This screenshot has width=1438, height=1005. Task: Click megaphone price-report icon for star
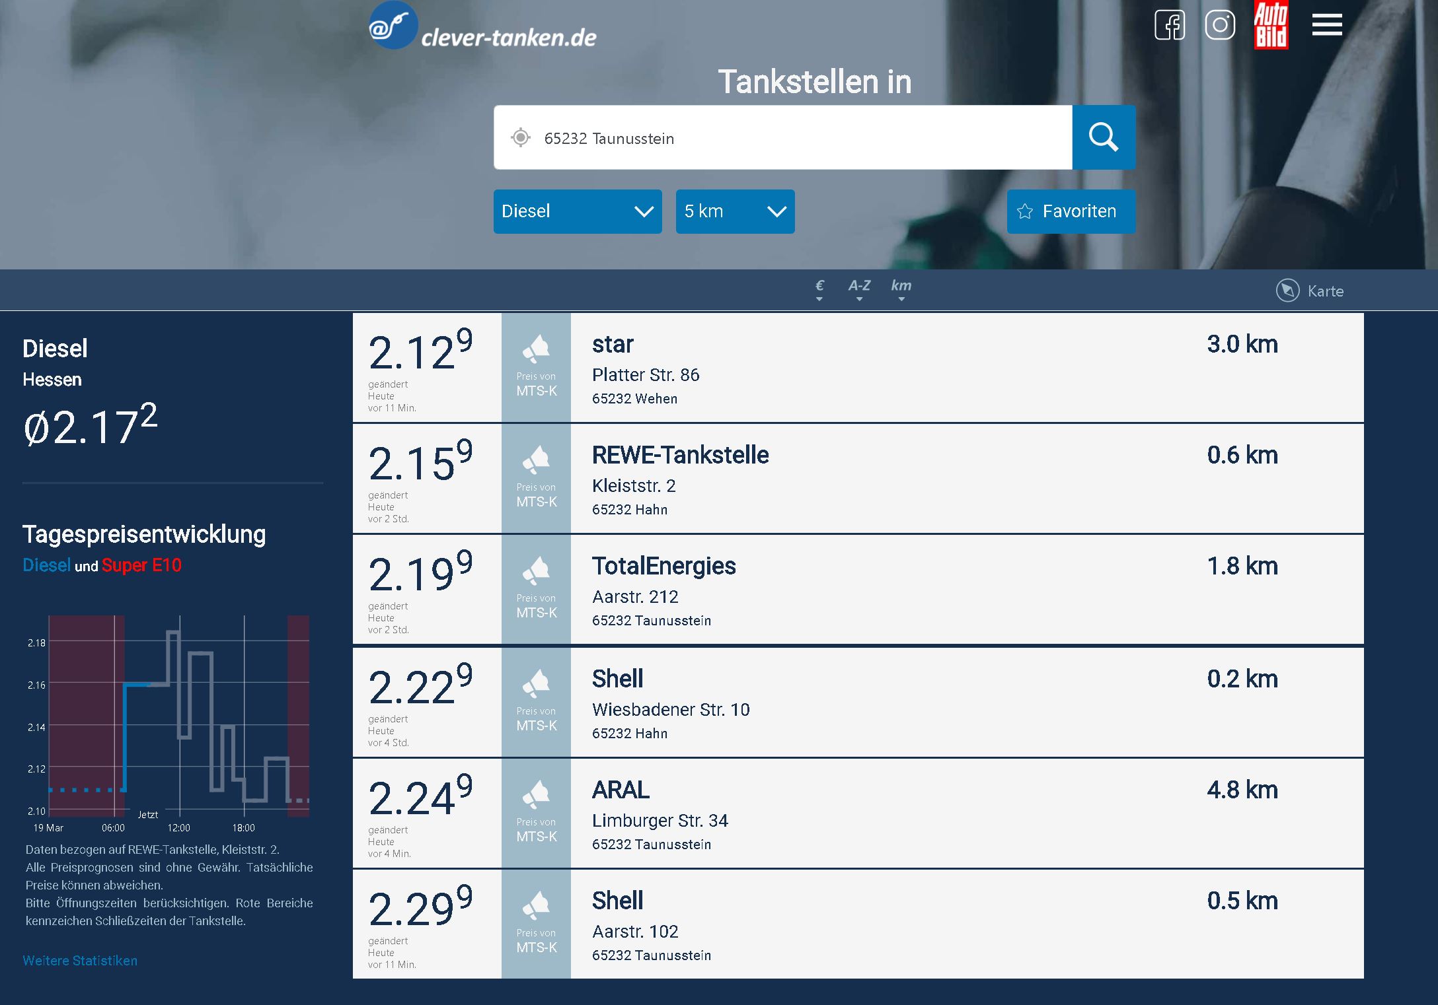tap(536, 349)
